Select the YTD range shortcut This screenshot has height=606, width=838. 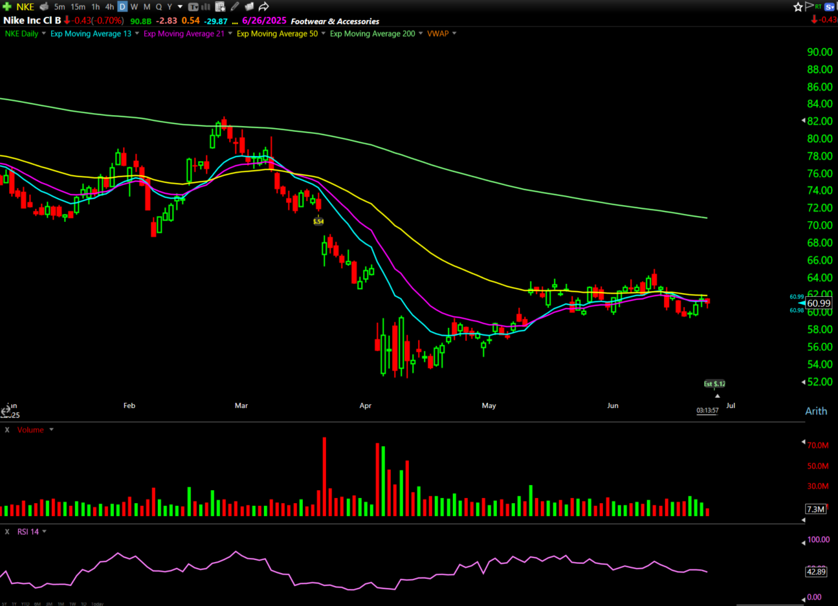tap(25, 604)
